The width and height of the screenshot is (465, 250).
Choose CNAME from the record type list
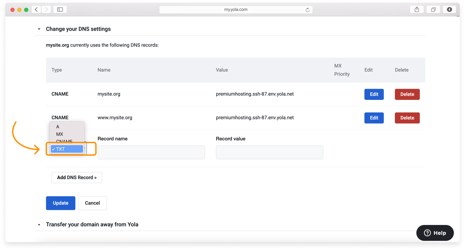tap(64, 141)
